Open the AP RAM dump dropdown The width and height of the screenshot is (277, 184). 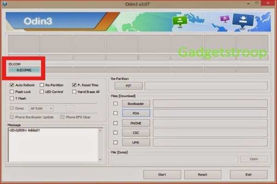pyautogui.click(x=42, y=109)
